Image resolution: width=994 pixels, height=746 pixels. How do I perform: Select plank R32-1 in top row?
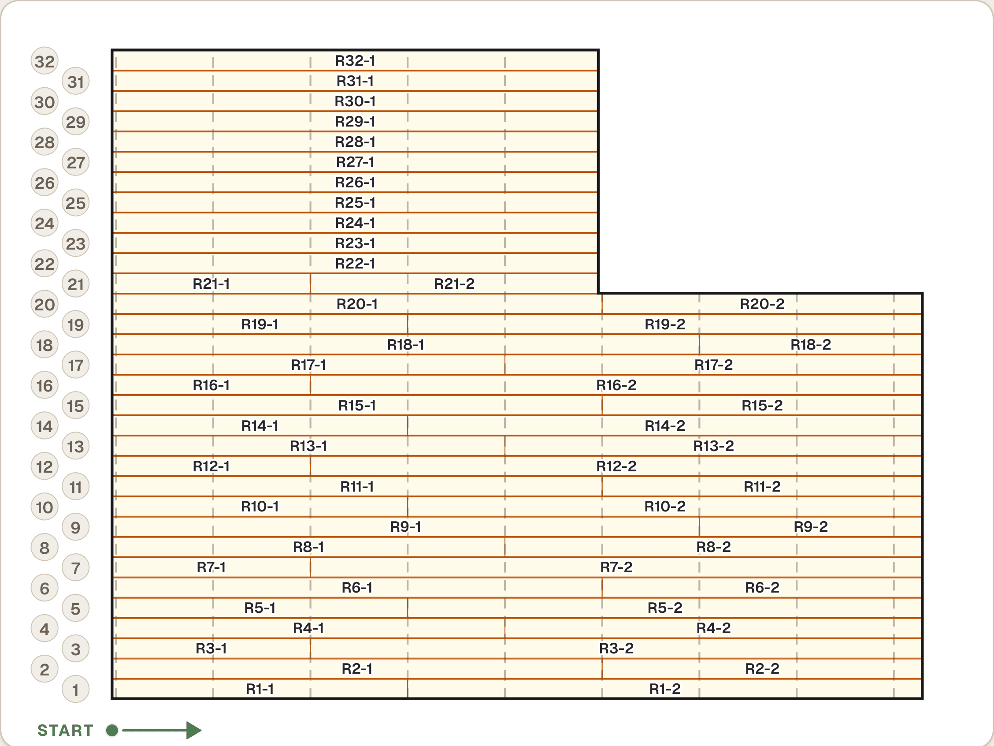[355, 61]
